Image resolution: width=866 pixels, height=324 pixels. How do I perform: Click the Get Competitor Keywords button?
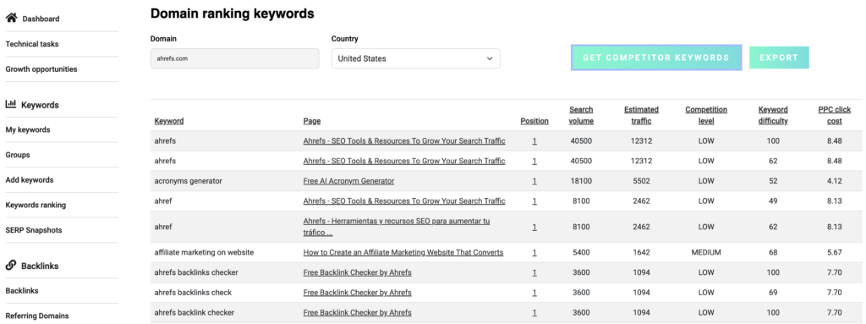(656, 58)
